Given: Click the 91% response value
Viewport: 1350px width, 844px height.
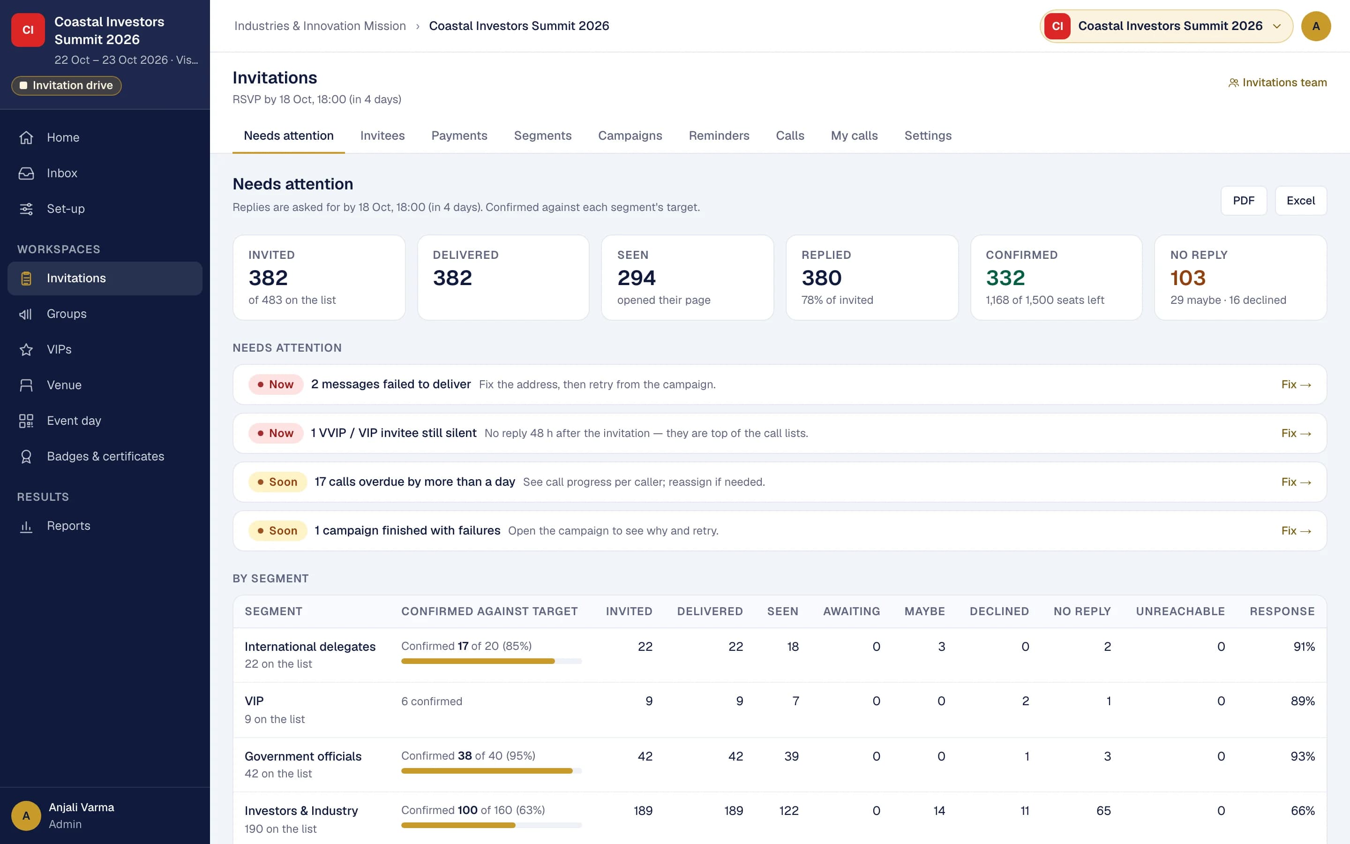Looking at the screenshot, I should pyautogui.click(x=1304, y=647).
